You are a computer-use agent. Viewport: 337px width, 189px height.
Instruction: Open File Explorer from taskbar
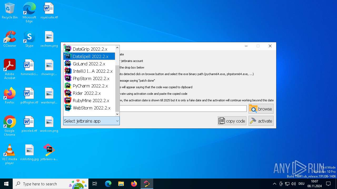[121, 184]
